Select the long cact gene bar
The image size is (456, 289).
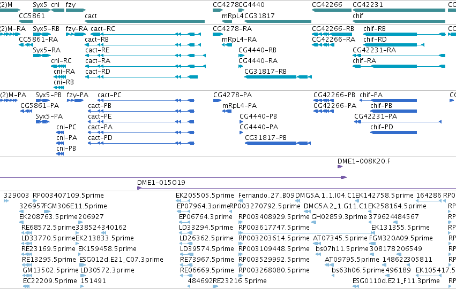145,21
